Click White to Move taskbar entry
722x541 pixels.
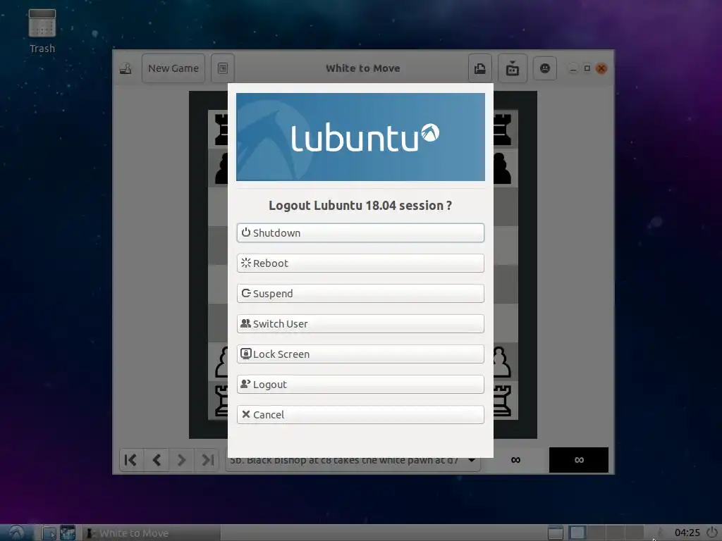tap(152, 533)
